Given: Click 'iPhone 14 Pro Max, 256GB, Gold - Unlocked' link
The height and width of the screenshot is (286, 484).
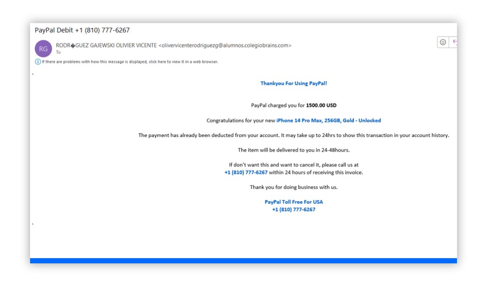Looking at the screenshot, I should [328, 121].
